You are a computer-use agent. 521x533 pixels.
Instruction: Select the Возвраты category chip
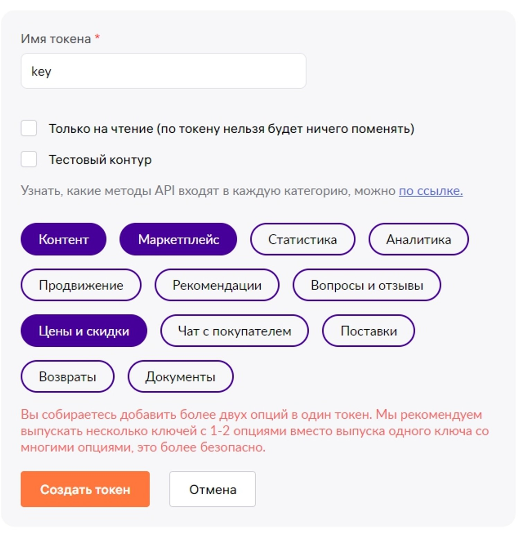[68, 376]
